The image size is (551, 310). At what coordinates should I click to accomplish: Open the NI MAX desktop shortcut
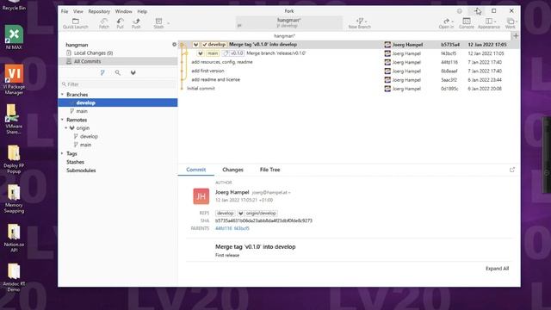[x=14, y=37]
